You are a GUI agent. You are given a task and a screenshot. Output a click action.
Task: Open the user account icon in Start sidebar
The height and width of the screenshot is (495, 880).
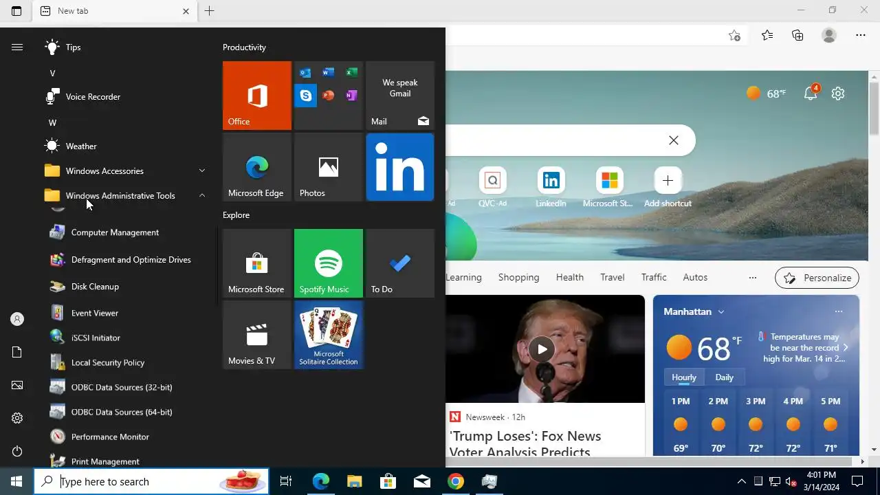[x=17, y=319]
